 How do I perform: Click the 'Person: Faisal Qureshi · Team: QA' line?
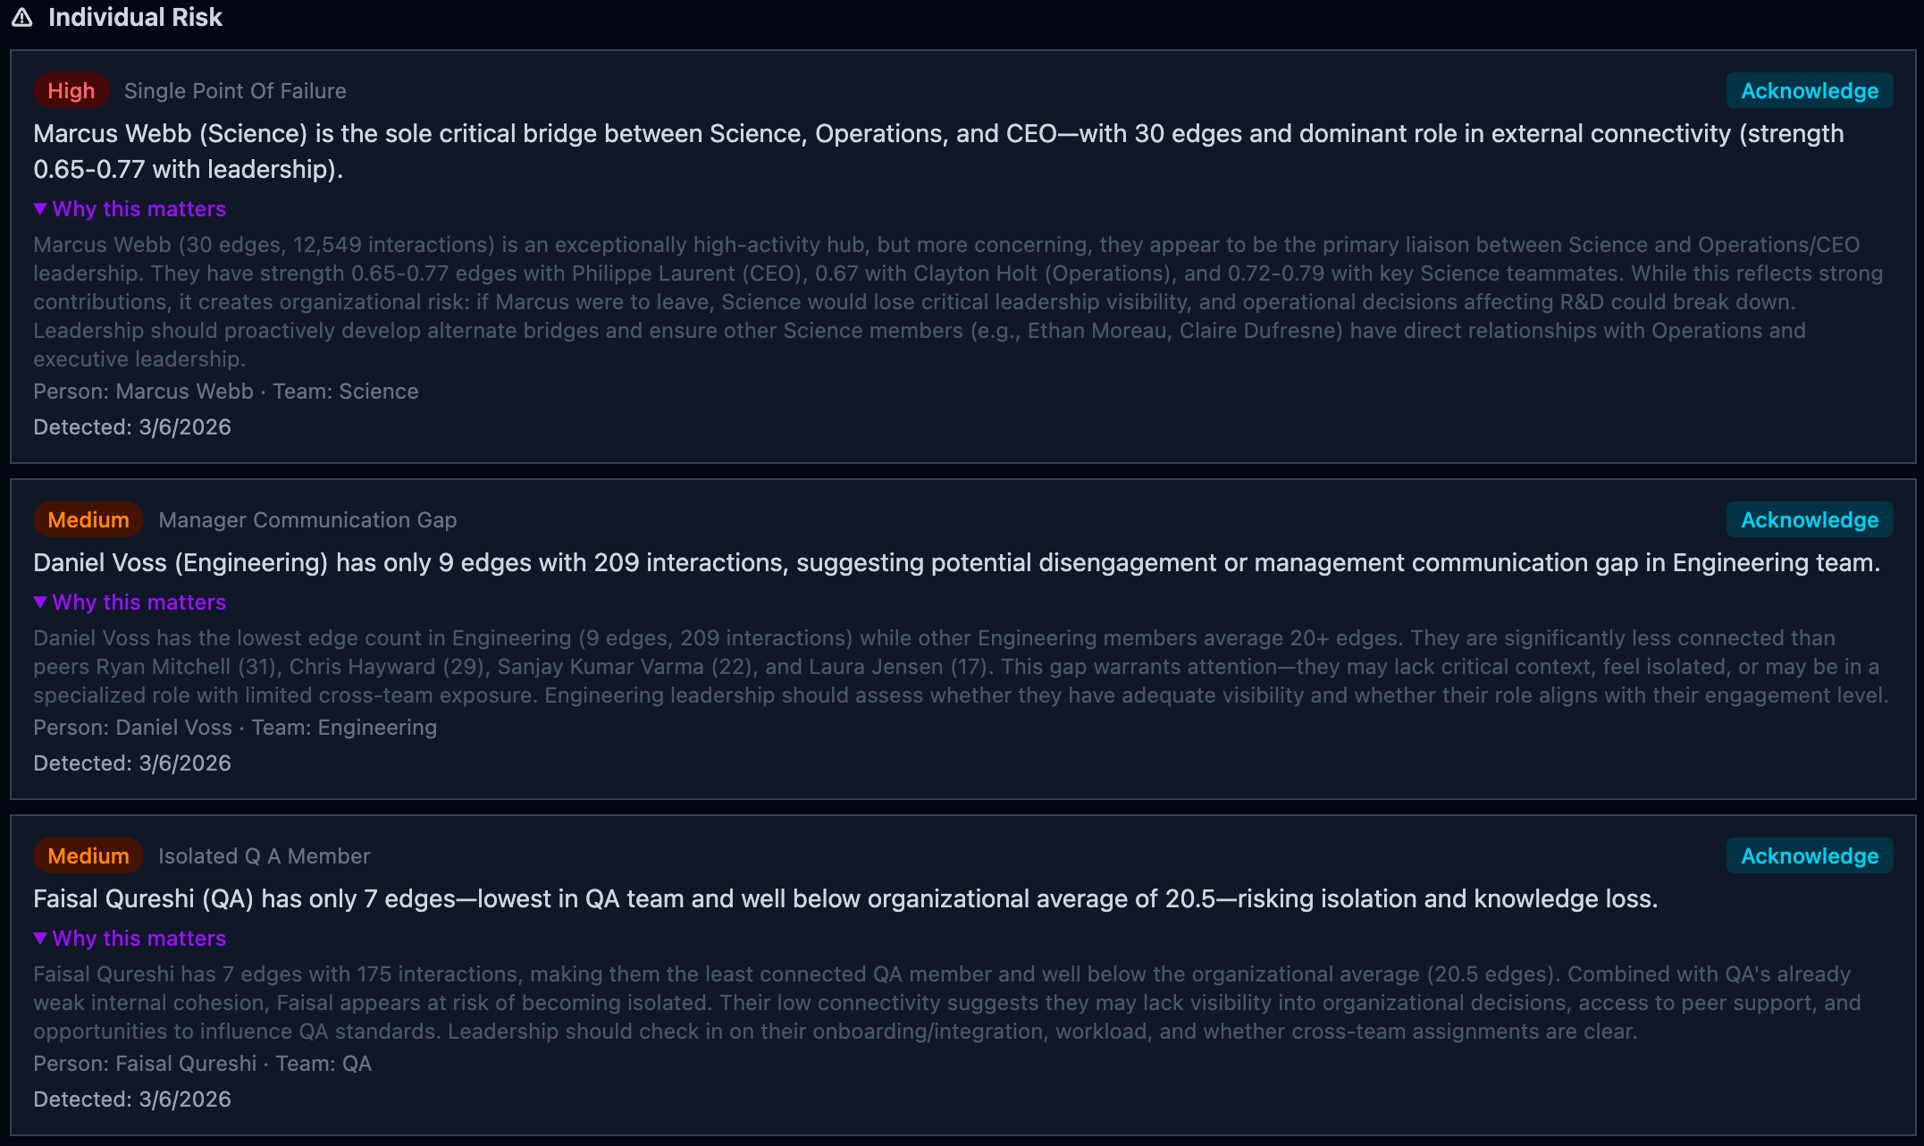202,1064
